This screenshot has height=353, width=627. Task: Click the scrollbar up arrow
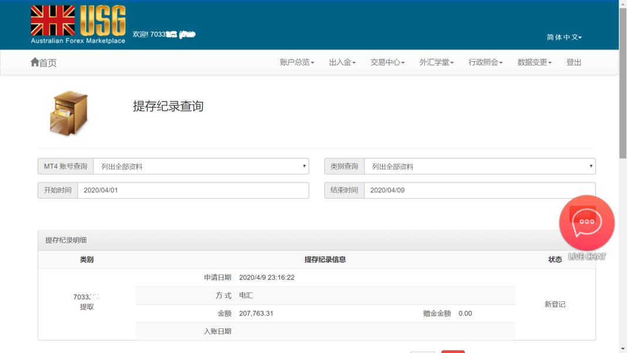click(x=622, y=4)
